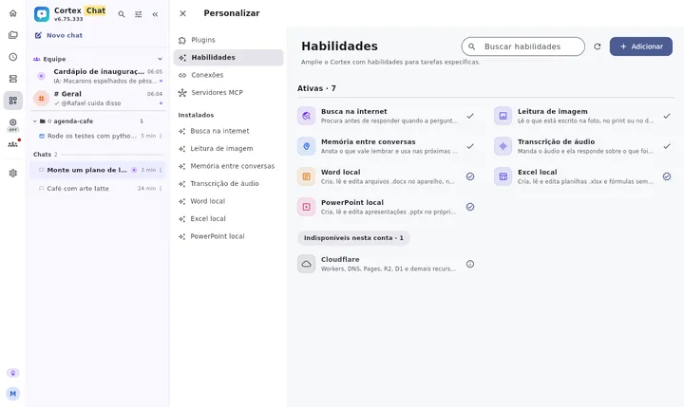This screenshot has width=684, height=407.
Task: Toggle the Word local skill check
Action: click(x=470, y=176)
